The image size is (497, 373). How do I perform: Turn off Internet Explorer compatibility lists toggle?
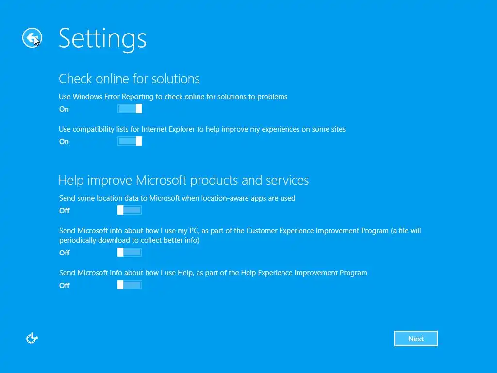click(130, 141)
